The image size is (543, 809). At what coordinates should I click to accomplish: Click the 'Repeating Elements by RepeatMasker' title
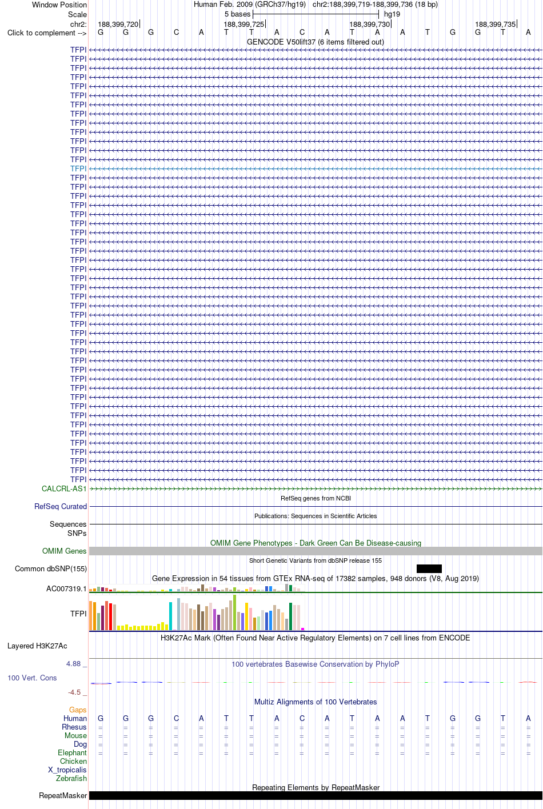point(316,787)
